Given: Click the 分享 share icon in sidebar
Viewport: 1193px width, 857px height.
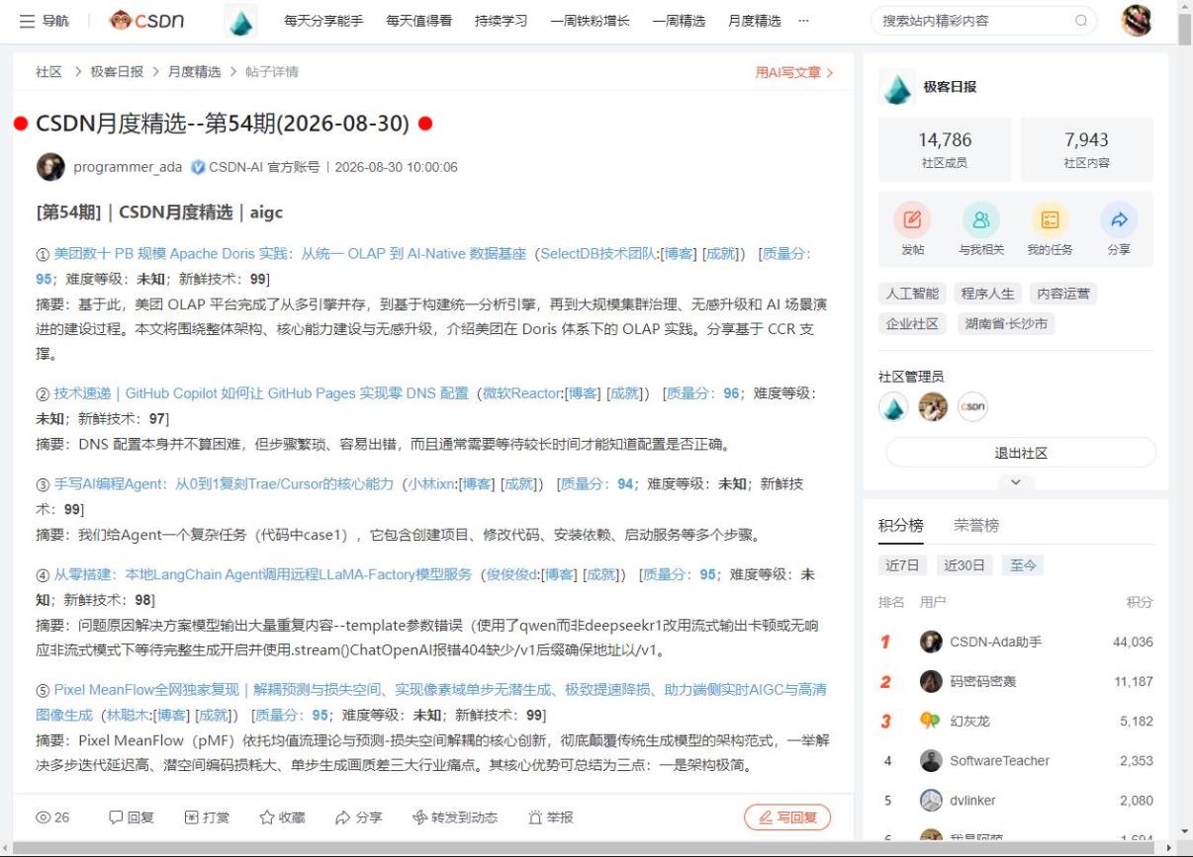Looking at the screenshot, I should click(x=1119, y=219).
